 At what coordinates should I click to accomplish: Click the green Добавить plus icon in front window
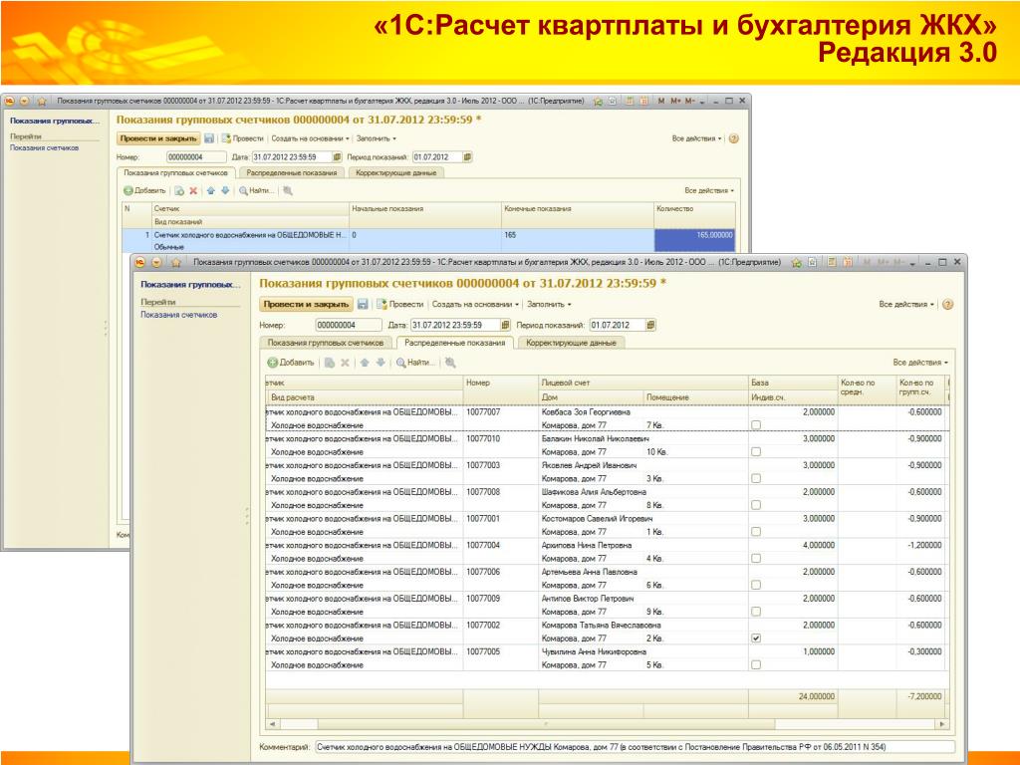point(273,363)
